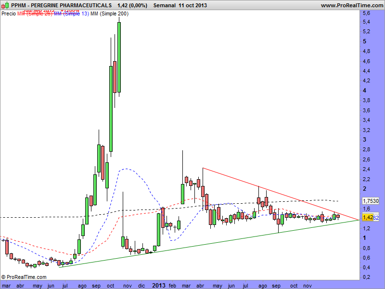Click the 0,2 price axis label
Screen dimensions: 385x289
[366, 277]
